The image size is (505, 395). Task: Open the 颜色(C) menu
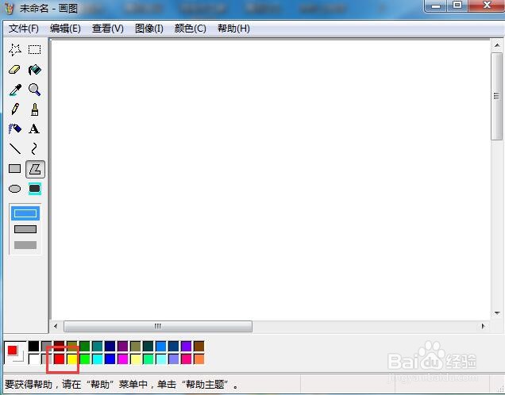pyautogui.click(x=191, y=29)
